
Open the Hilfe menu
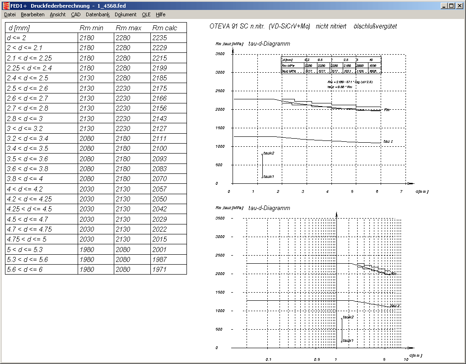(x=161, y=14)
